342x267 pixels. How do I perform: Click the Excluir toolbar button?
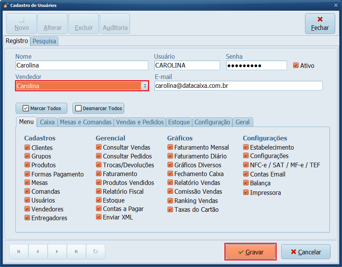pyautogui.click(x=83, y=23)
